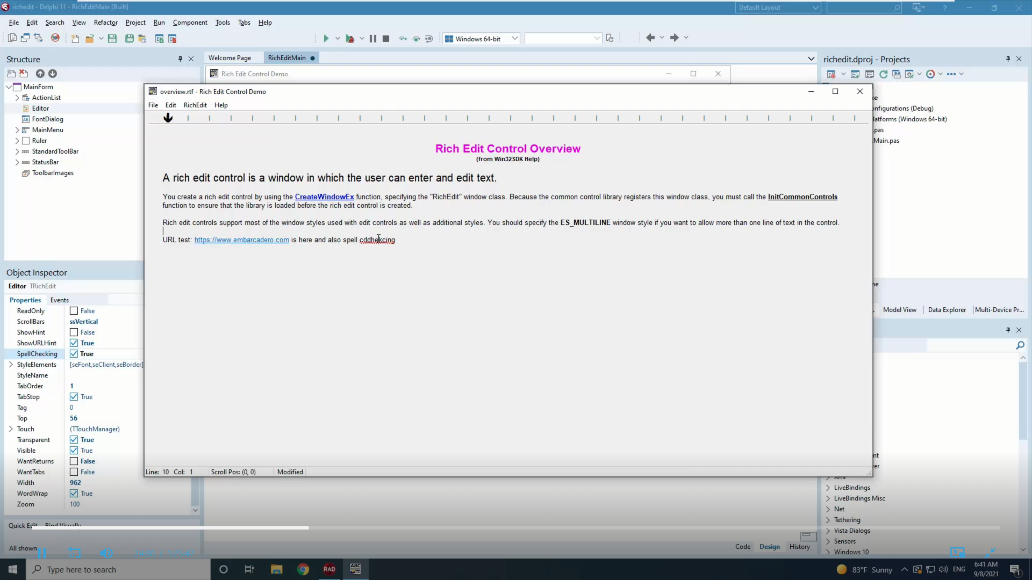Open the RichEdit menu in demo window

pos(195,105)
